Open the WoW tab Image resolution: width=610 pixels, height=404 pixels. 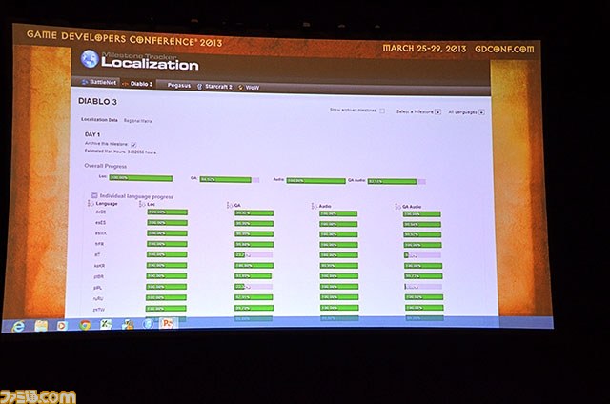(x=249, y=88)
